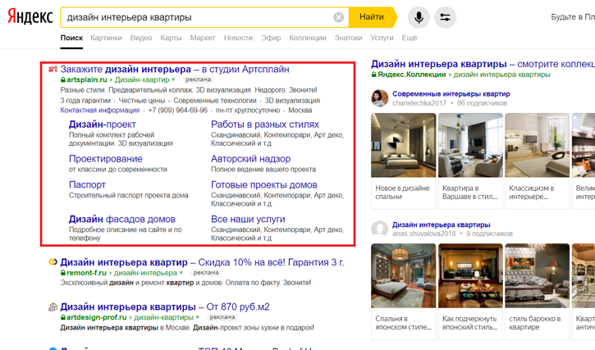Viewport: 595px width, 350px height.
Task: Open the Авторский надзор link
Action: tap(251, 159)
